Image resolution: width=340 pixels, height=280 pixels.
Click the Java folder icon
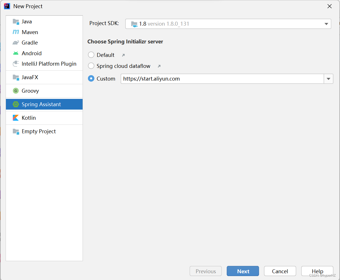(16, 22)
